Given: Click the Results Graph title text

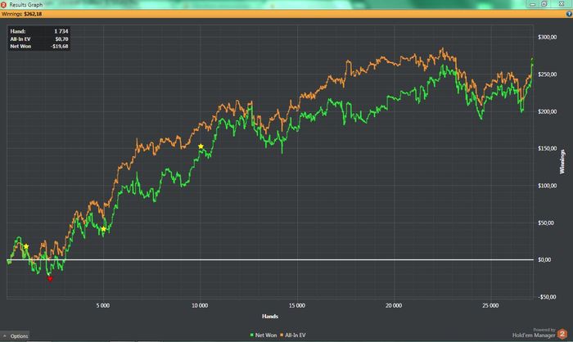Looking at the screenshot, I should coord(25,5).
